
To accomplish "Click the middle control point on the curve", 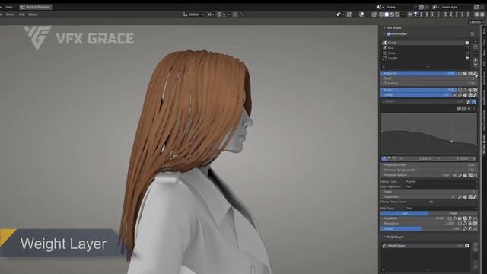I will 412,132.
